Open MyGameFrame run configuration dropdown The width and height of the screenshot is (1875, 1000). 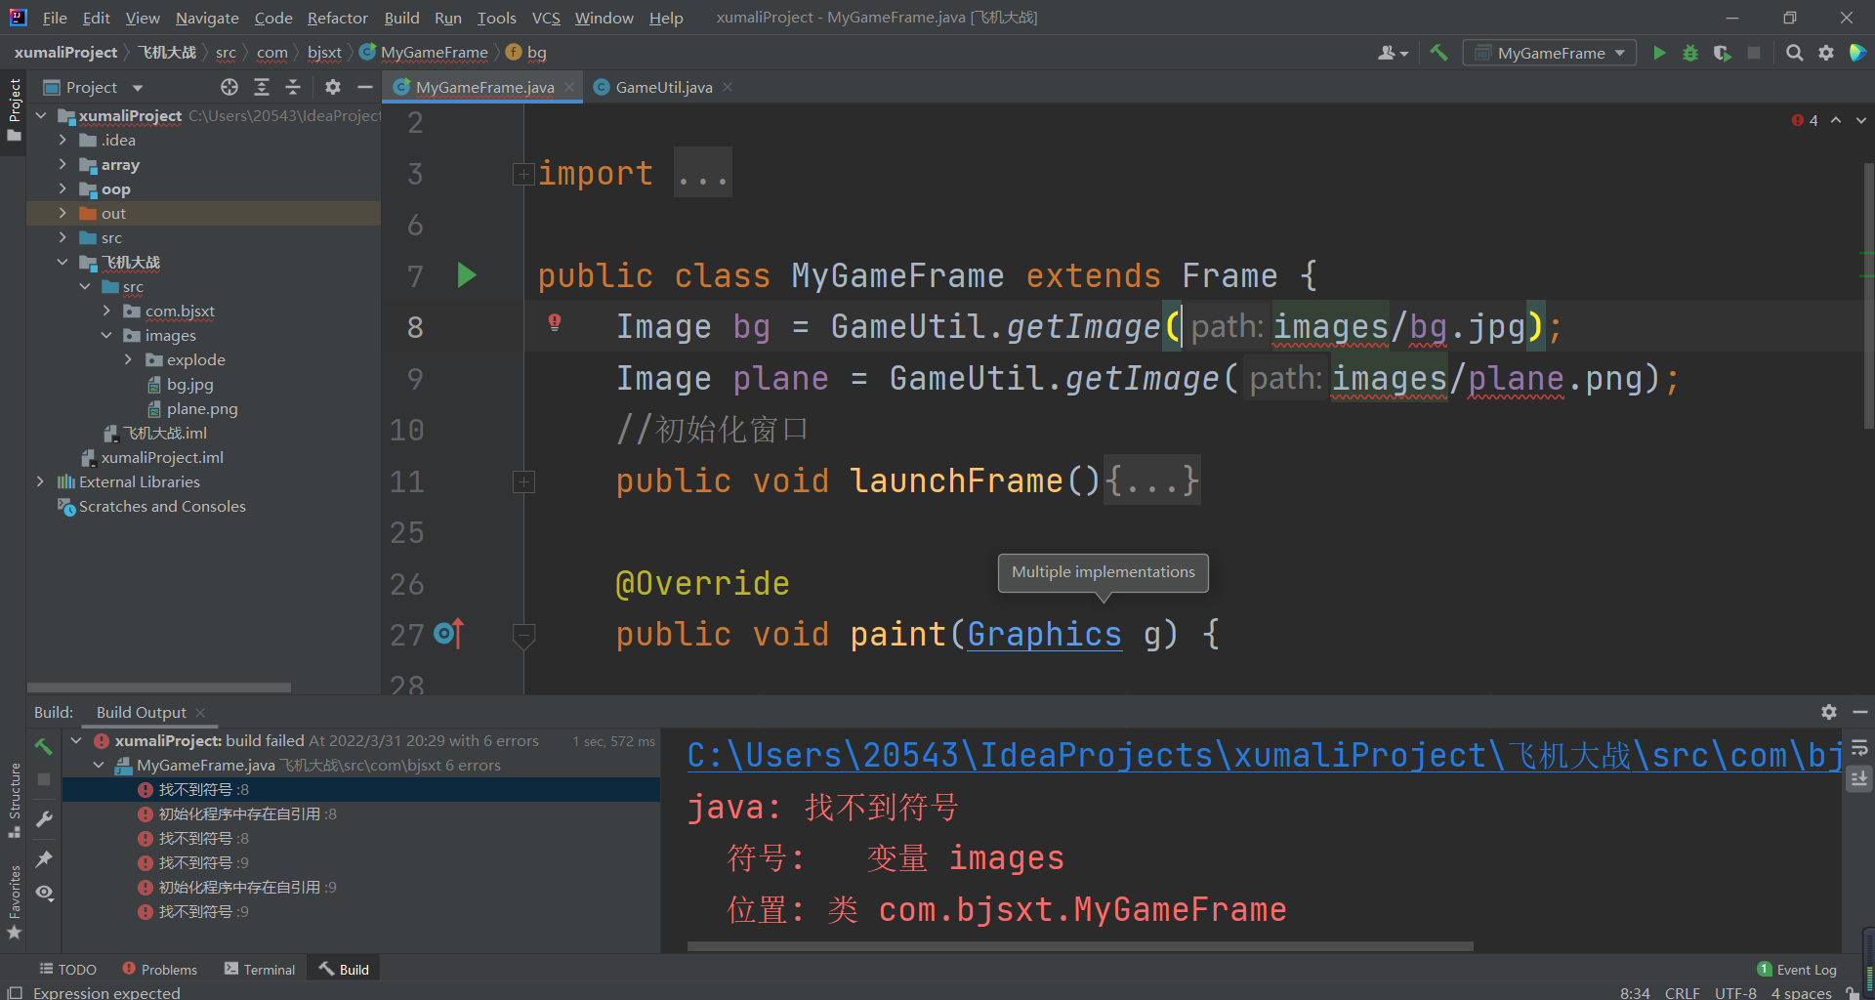click(x=1551, y=53)
